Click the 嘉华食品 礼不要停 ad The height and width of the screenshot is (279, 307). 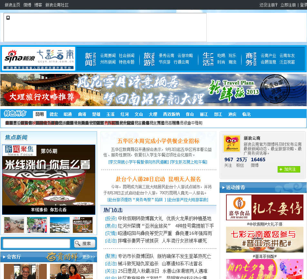265,207
